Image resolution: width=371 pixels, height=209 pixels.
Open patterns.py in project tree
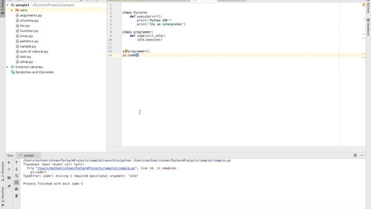click(29, 41)
